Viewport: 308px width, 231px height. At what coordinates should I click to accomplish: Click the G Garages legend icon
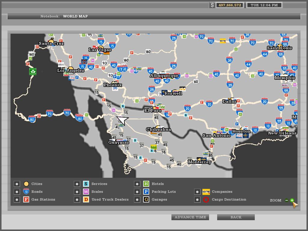point(146,200)
